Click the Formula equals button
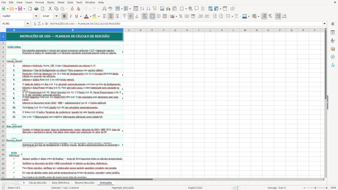Viewport: 338px width, 190px height. (x=46, y=24)
